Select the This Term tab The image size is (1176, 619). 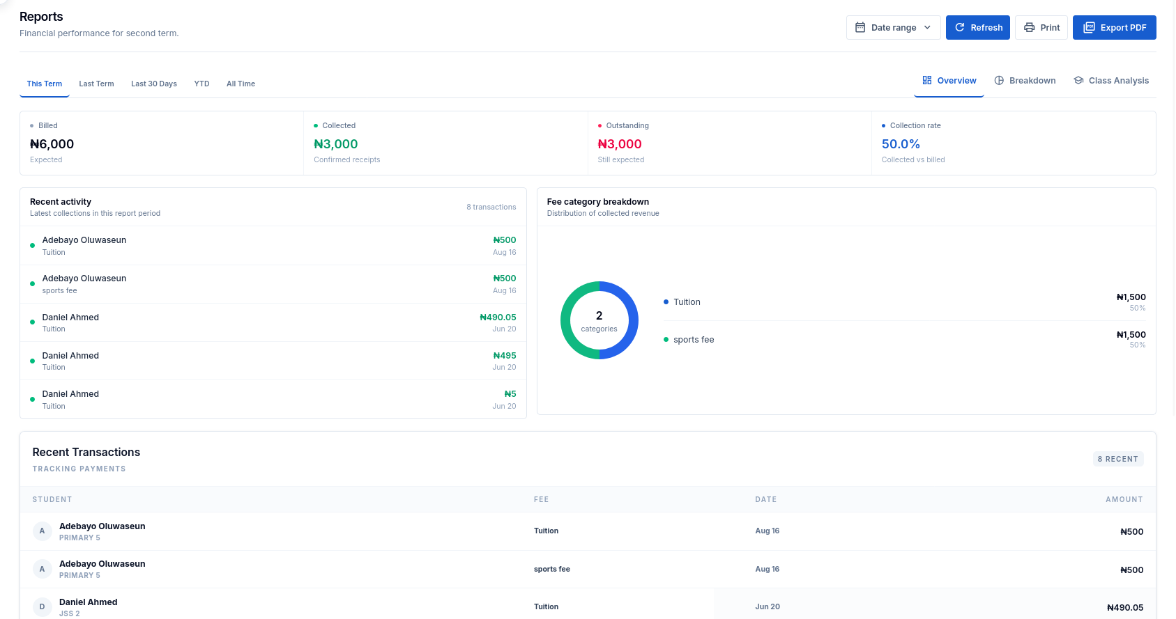pos(45,84)
